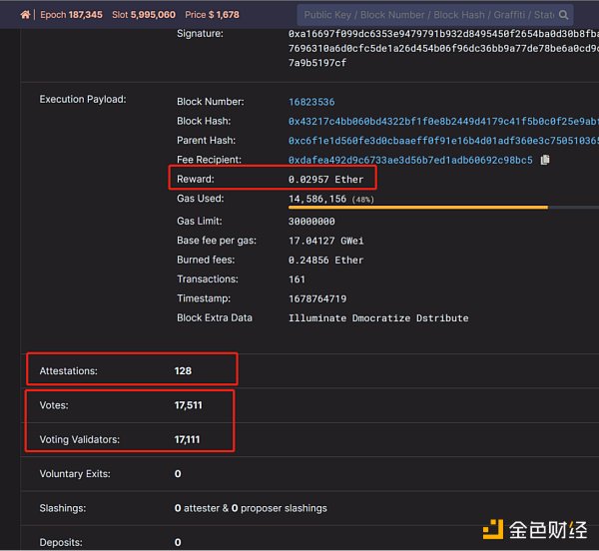This screenshot has height=551, width=599.
Task: Click the Attestations row value 128
Action: click(183, 370)
